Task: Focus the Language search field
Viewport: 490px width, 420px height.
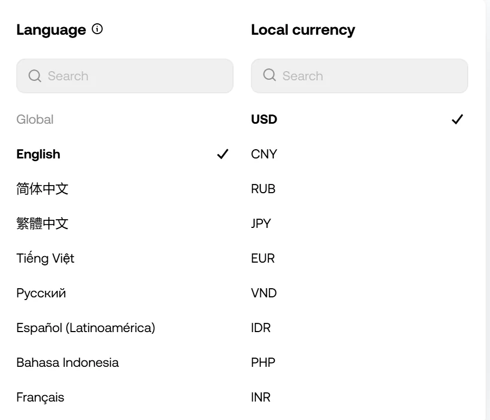Action: click(x=125, y=76)
